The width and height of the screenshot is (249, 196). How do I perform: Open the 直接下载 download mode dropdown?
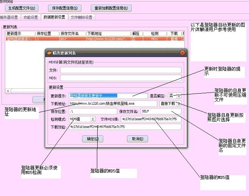[170, 103]
